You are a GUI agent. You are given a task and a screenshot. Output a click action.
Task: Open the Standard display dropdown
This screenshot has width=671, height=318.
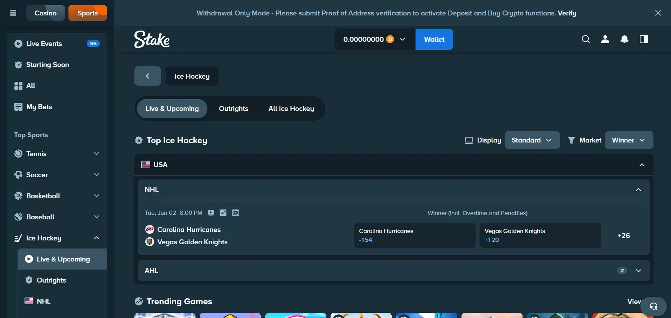(532, 140)
